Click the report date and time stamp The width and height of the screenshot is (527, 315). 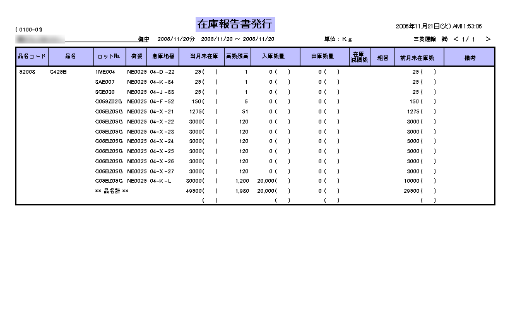[439, 26]
